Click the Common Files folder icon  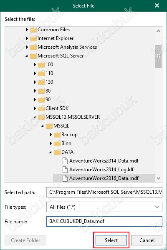[x=33, y=30]
